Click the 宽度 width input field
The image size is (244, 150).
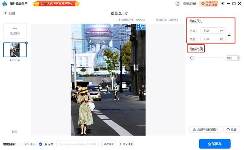point(213,31)
